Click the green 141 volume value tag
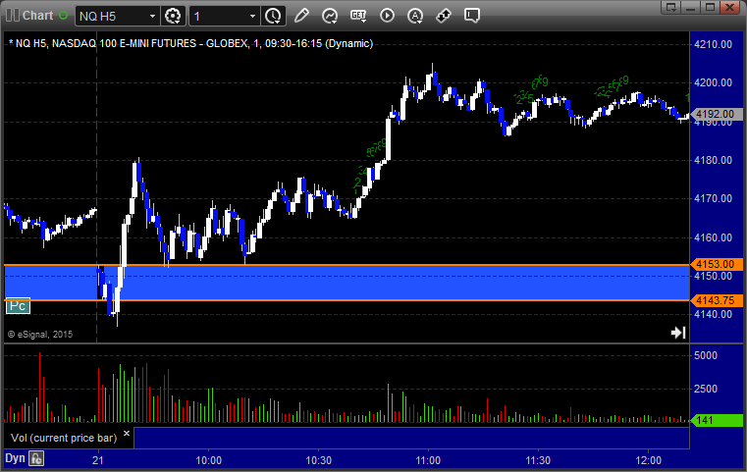The height and width of the screenshot is (472, 747). tap(717, 420)
